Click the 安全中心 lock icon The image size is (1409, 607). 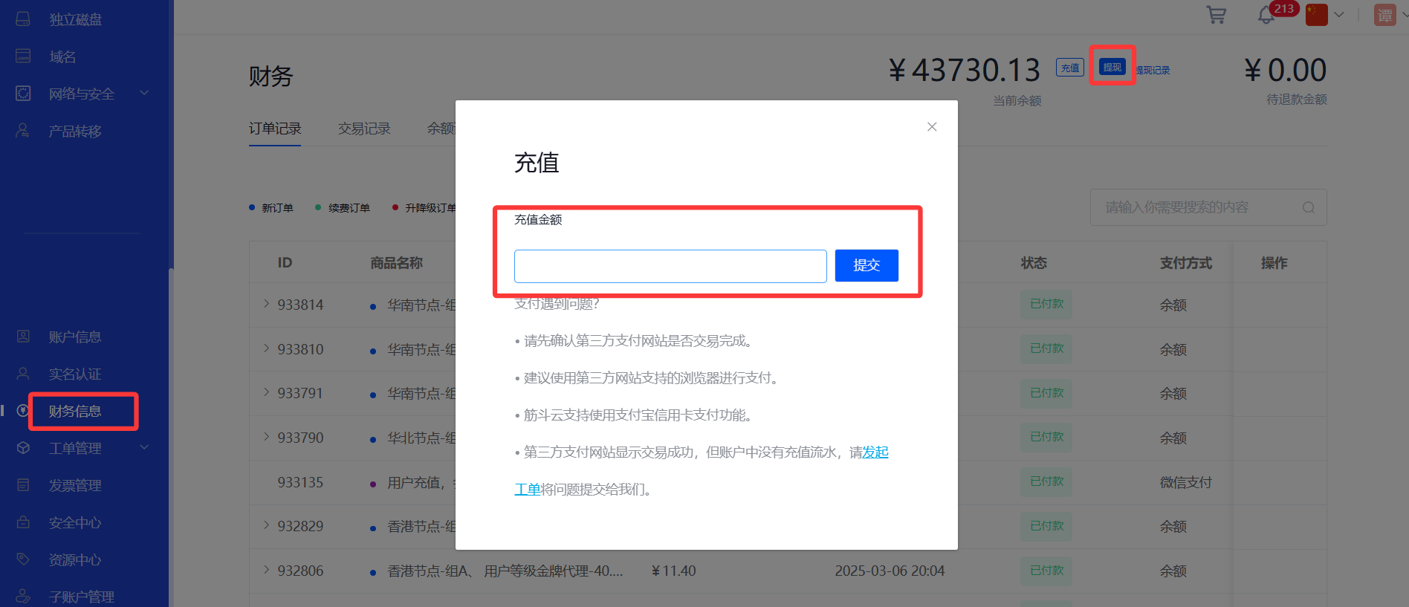point(23,522)
